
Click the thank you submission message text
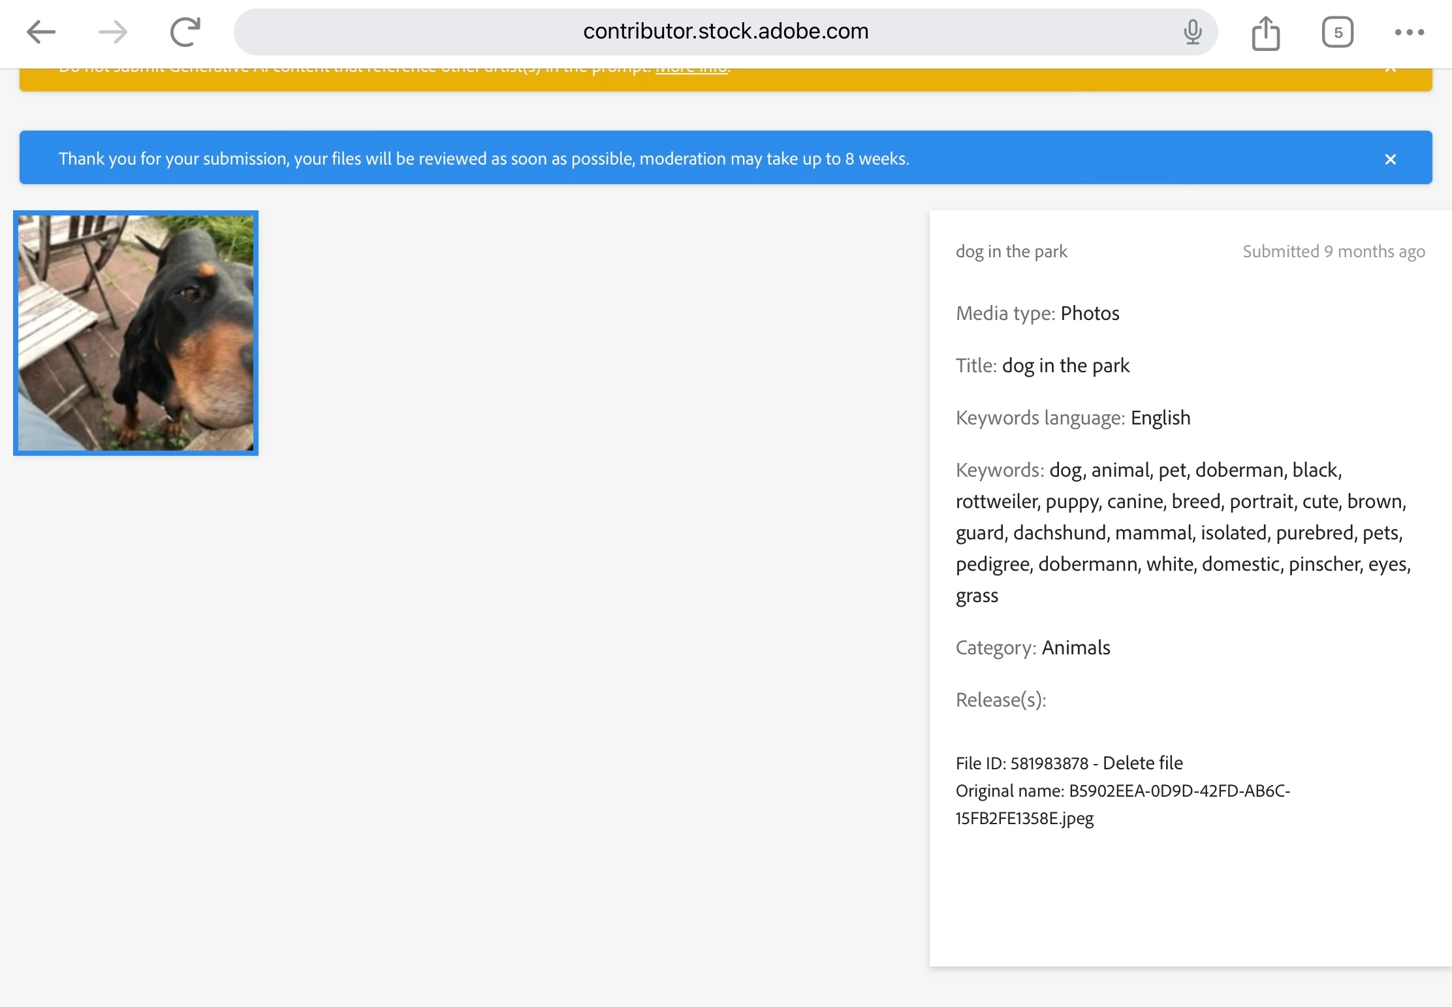pyautogui.click(x=483, y=159)
